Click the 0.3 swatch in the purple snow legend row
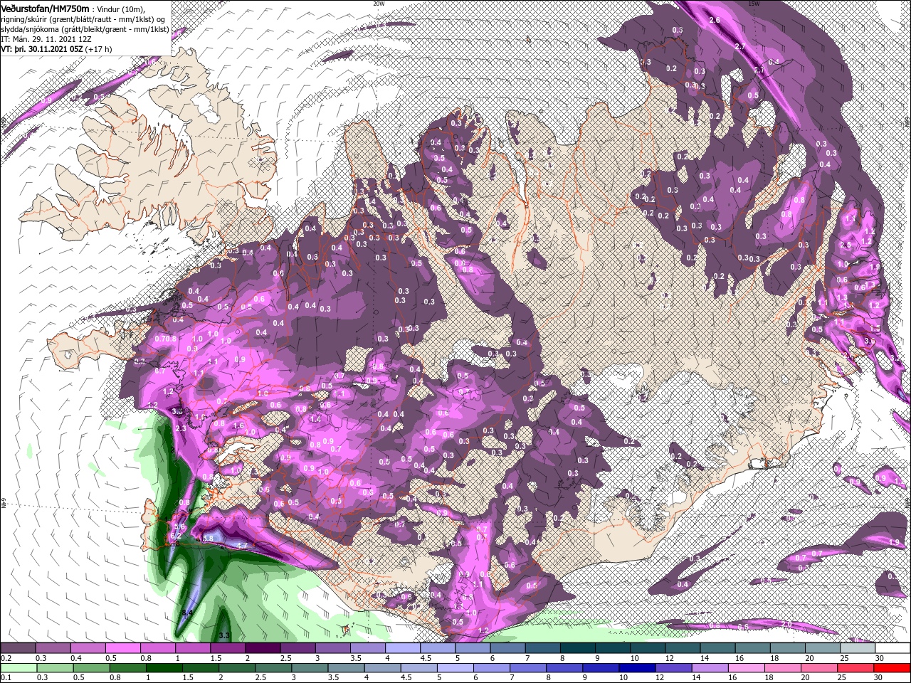 pos(53,648)
